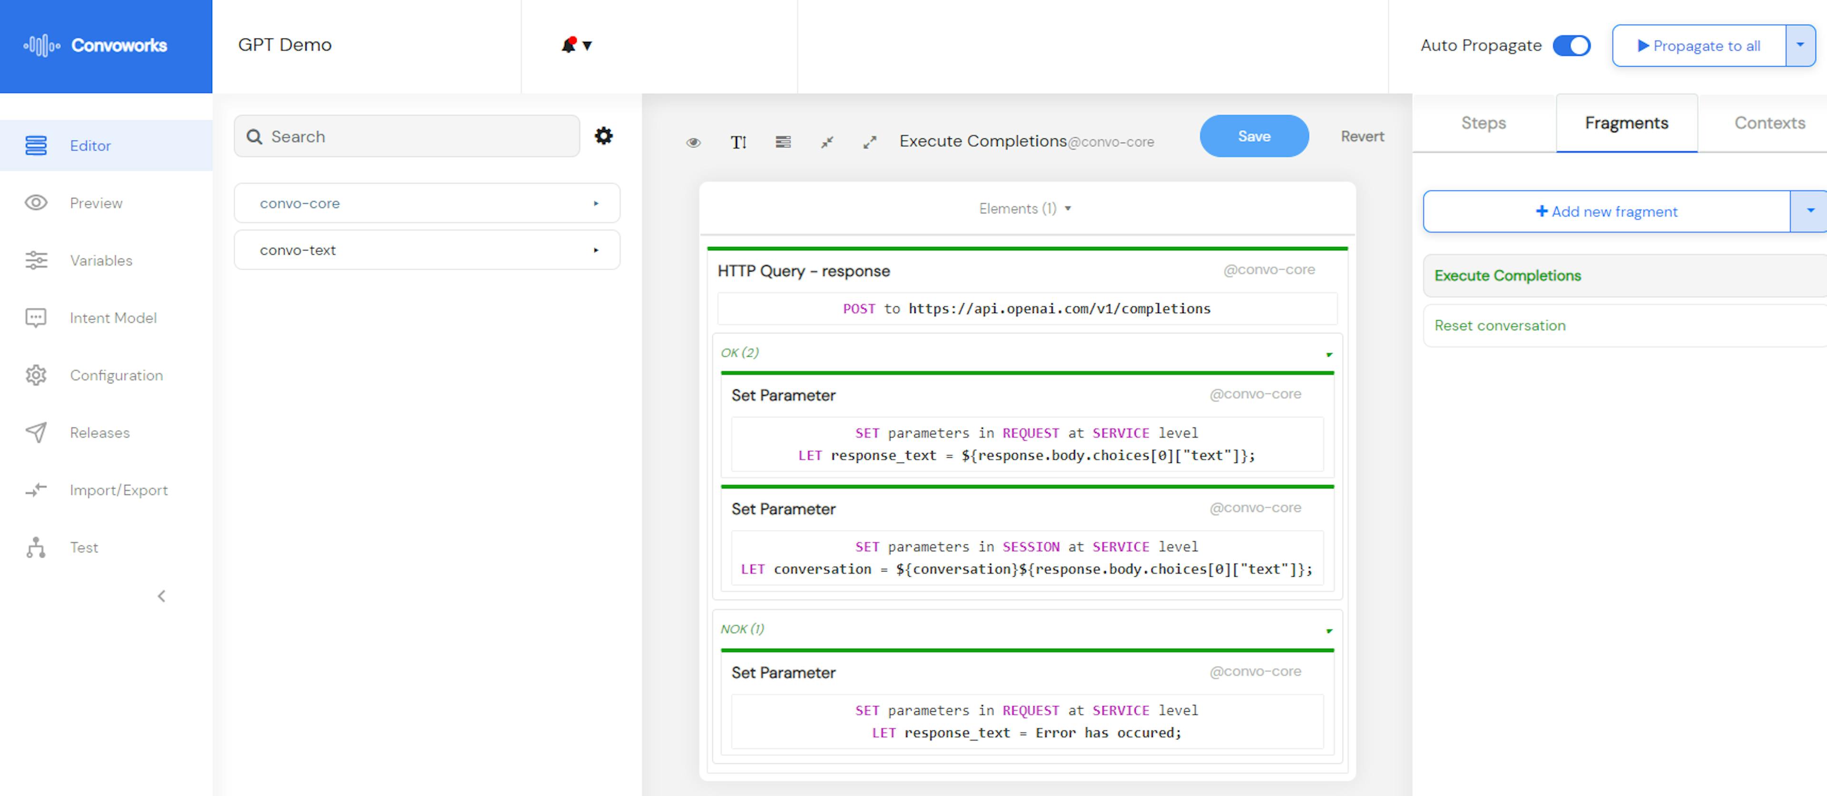The width and height of the screenshot is (1827, 796).
Task: Open the Variables sidebar item
Action: tap(107, 260)
